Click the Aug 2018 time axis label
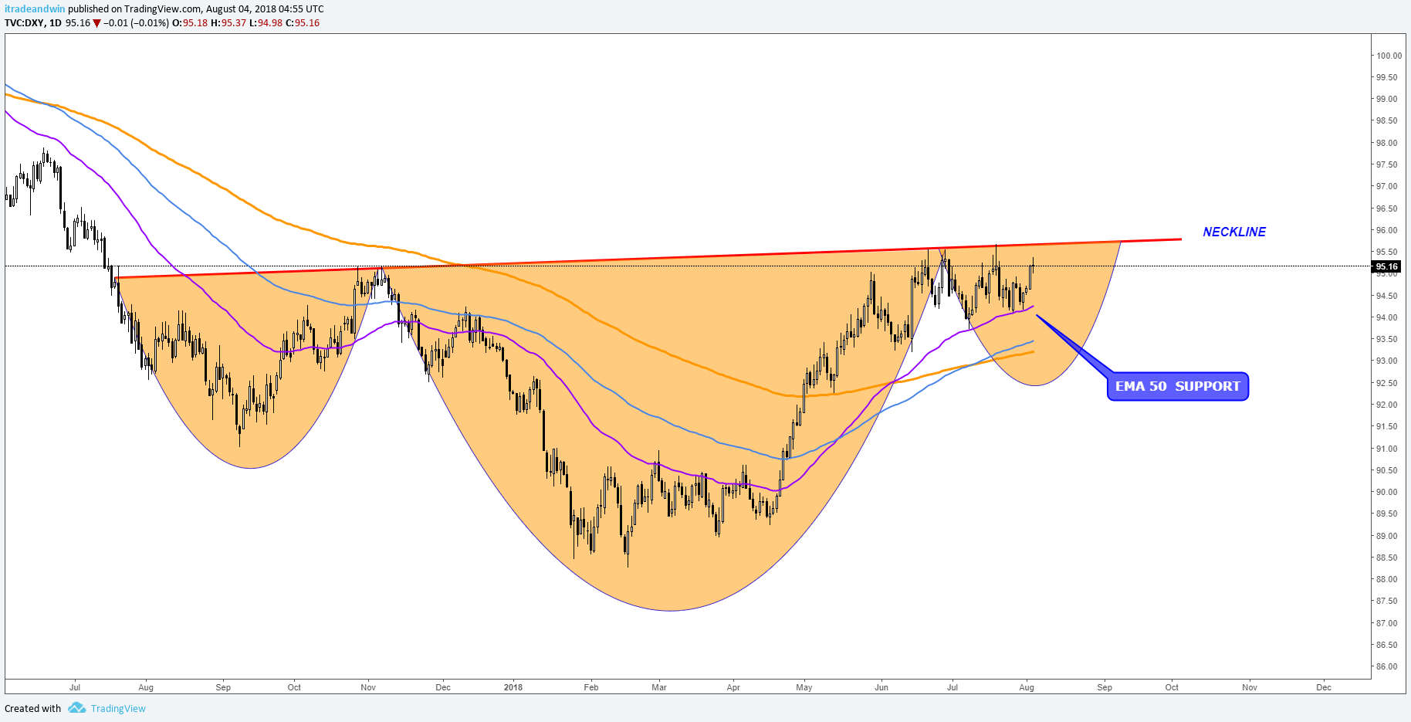Screen dimensions: 1411x722 coord(1027,687)
